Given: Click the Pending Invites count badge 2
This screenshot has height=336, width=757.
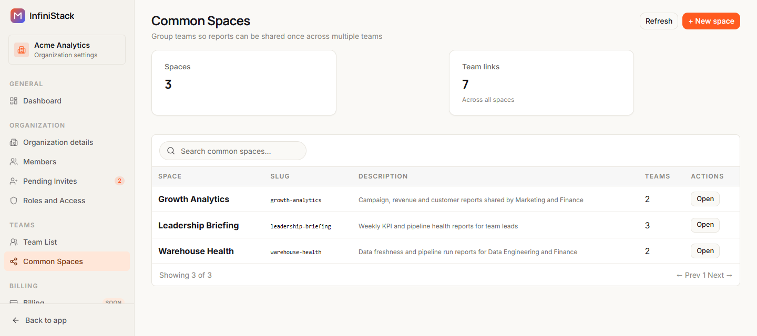Looking at the screenshot, I should click(119, 181).
